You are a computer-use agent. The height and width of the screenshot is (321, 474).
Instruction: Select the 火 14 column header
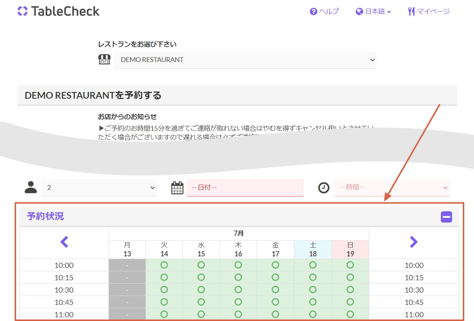[164, 250]
